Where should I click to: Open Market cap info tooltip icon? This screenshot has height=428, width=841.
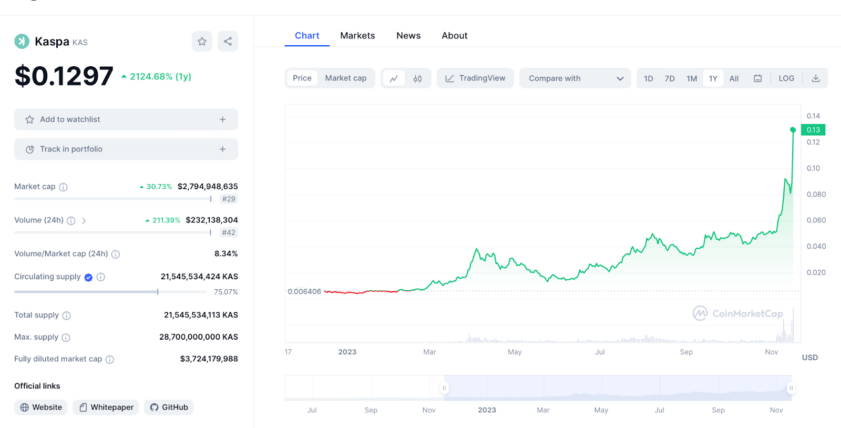click(63, 187)
